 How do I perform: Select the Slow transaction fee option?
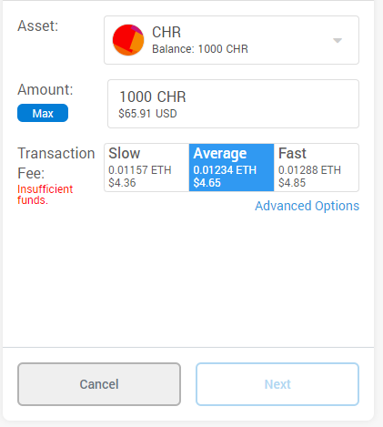pyautogui.click(x=146, y=168)
